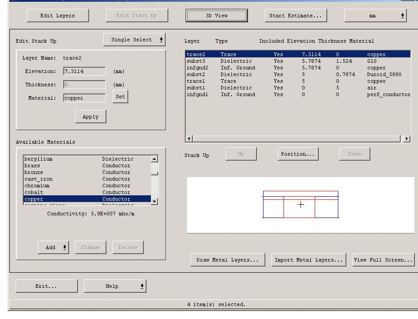Screen dimensions: 418x319
Task: Click the Delete material button
Action: (x=128, y=247)
